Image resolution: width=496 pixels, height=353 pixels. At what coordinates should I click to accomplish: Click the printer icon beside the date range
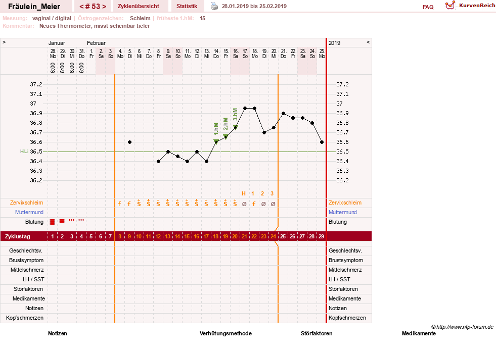click(214, 6)
